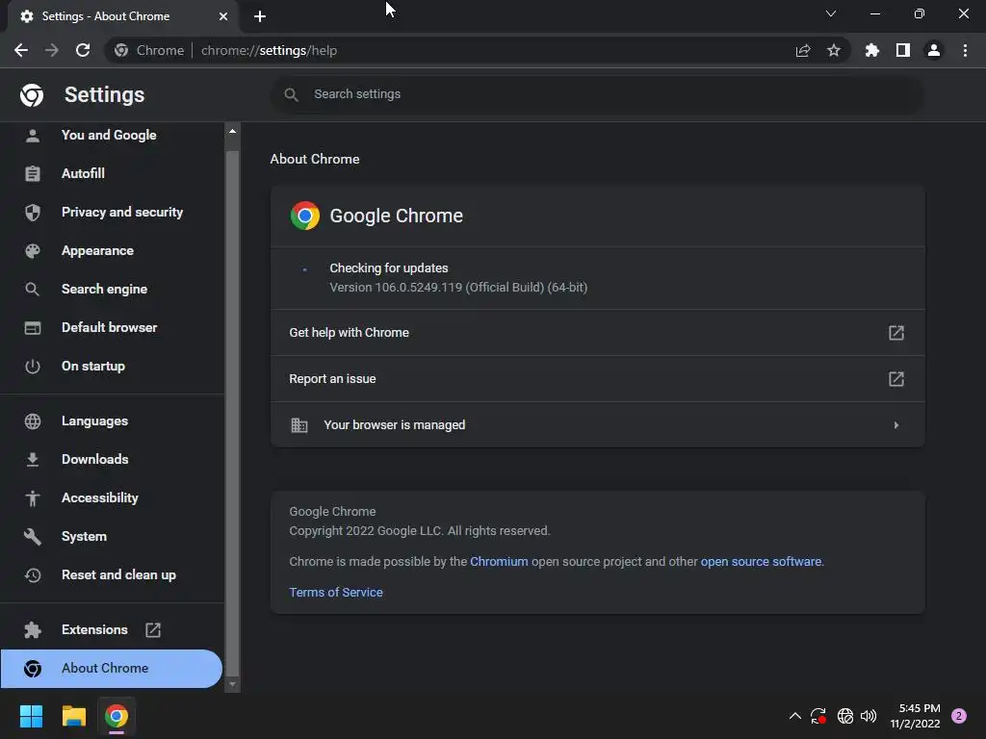Image resolution: width=986 pixels, height=739 pixels.
Task: Close the Settings - About Chrome tab
Action: (223, 16)
